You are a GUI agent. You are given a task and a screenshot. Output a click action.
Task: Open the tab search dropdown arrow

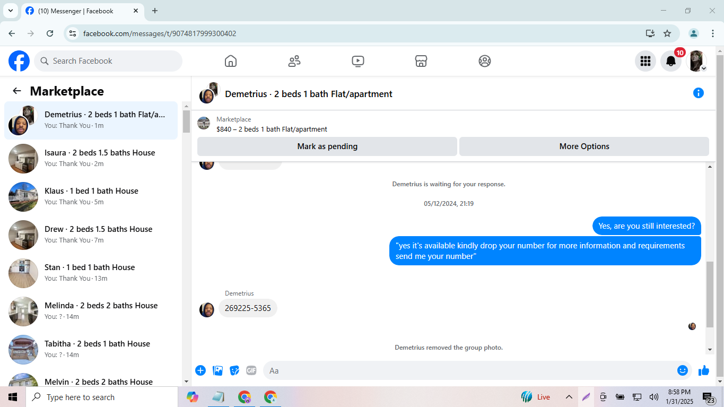point(10,11)
